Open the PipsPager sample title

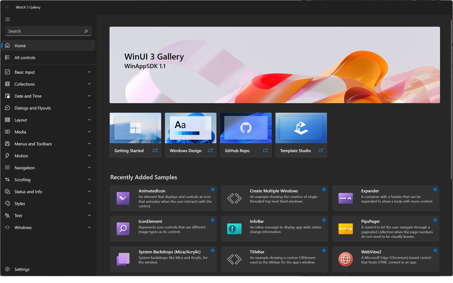click(370, 222)
